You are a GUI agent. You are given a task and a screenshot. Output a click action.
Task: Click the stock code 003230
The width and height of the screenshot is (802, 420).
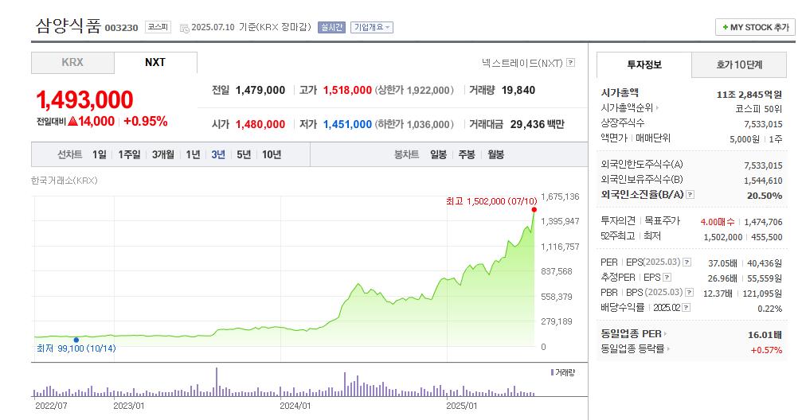pyautogui.click(x=121, y=28)
